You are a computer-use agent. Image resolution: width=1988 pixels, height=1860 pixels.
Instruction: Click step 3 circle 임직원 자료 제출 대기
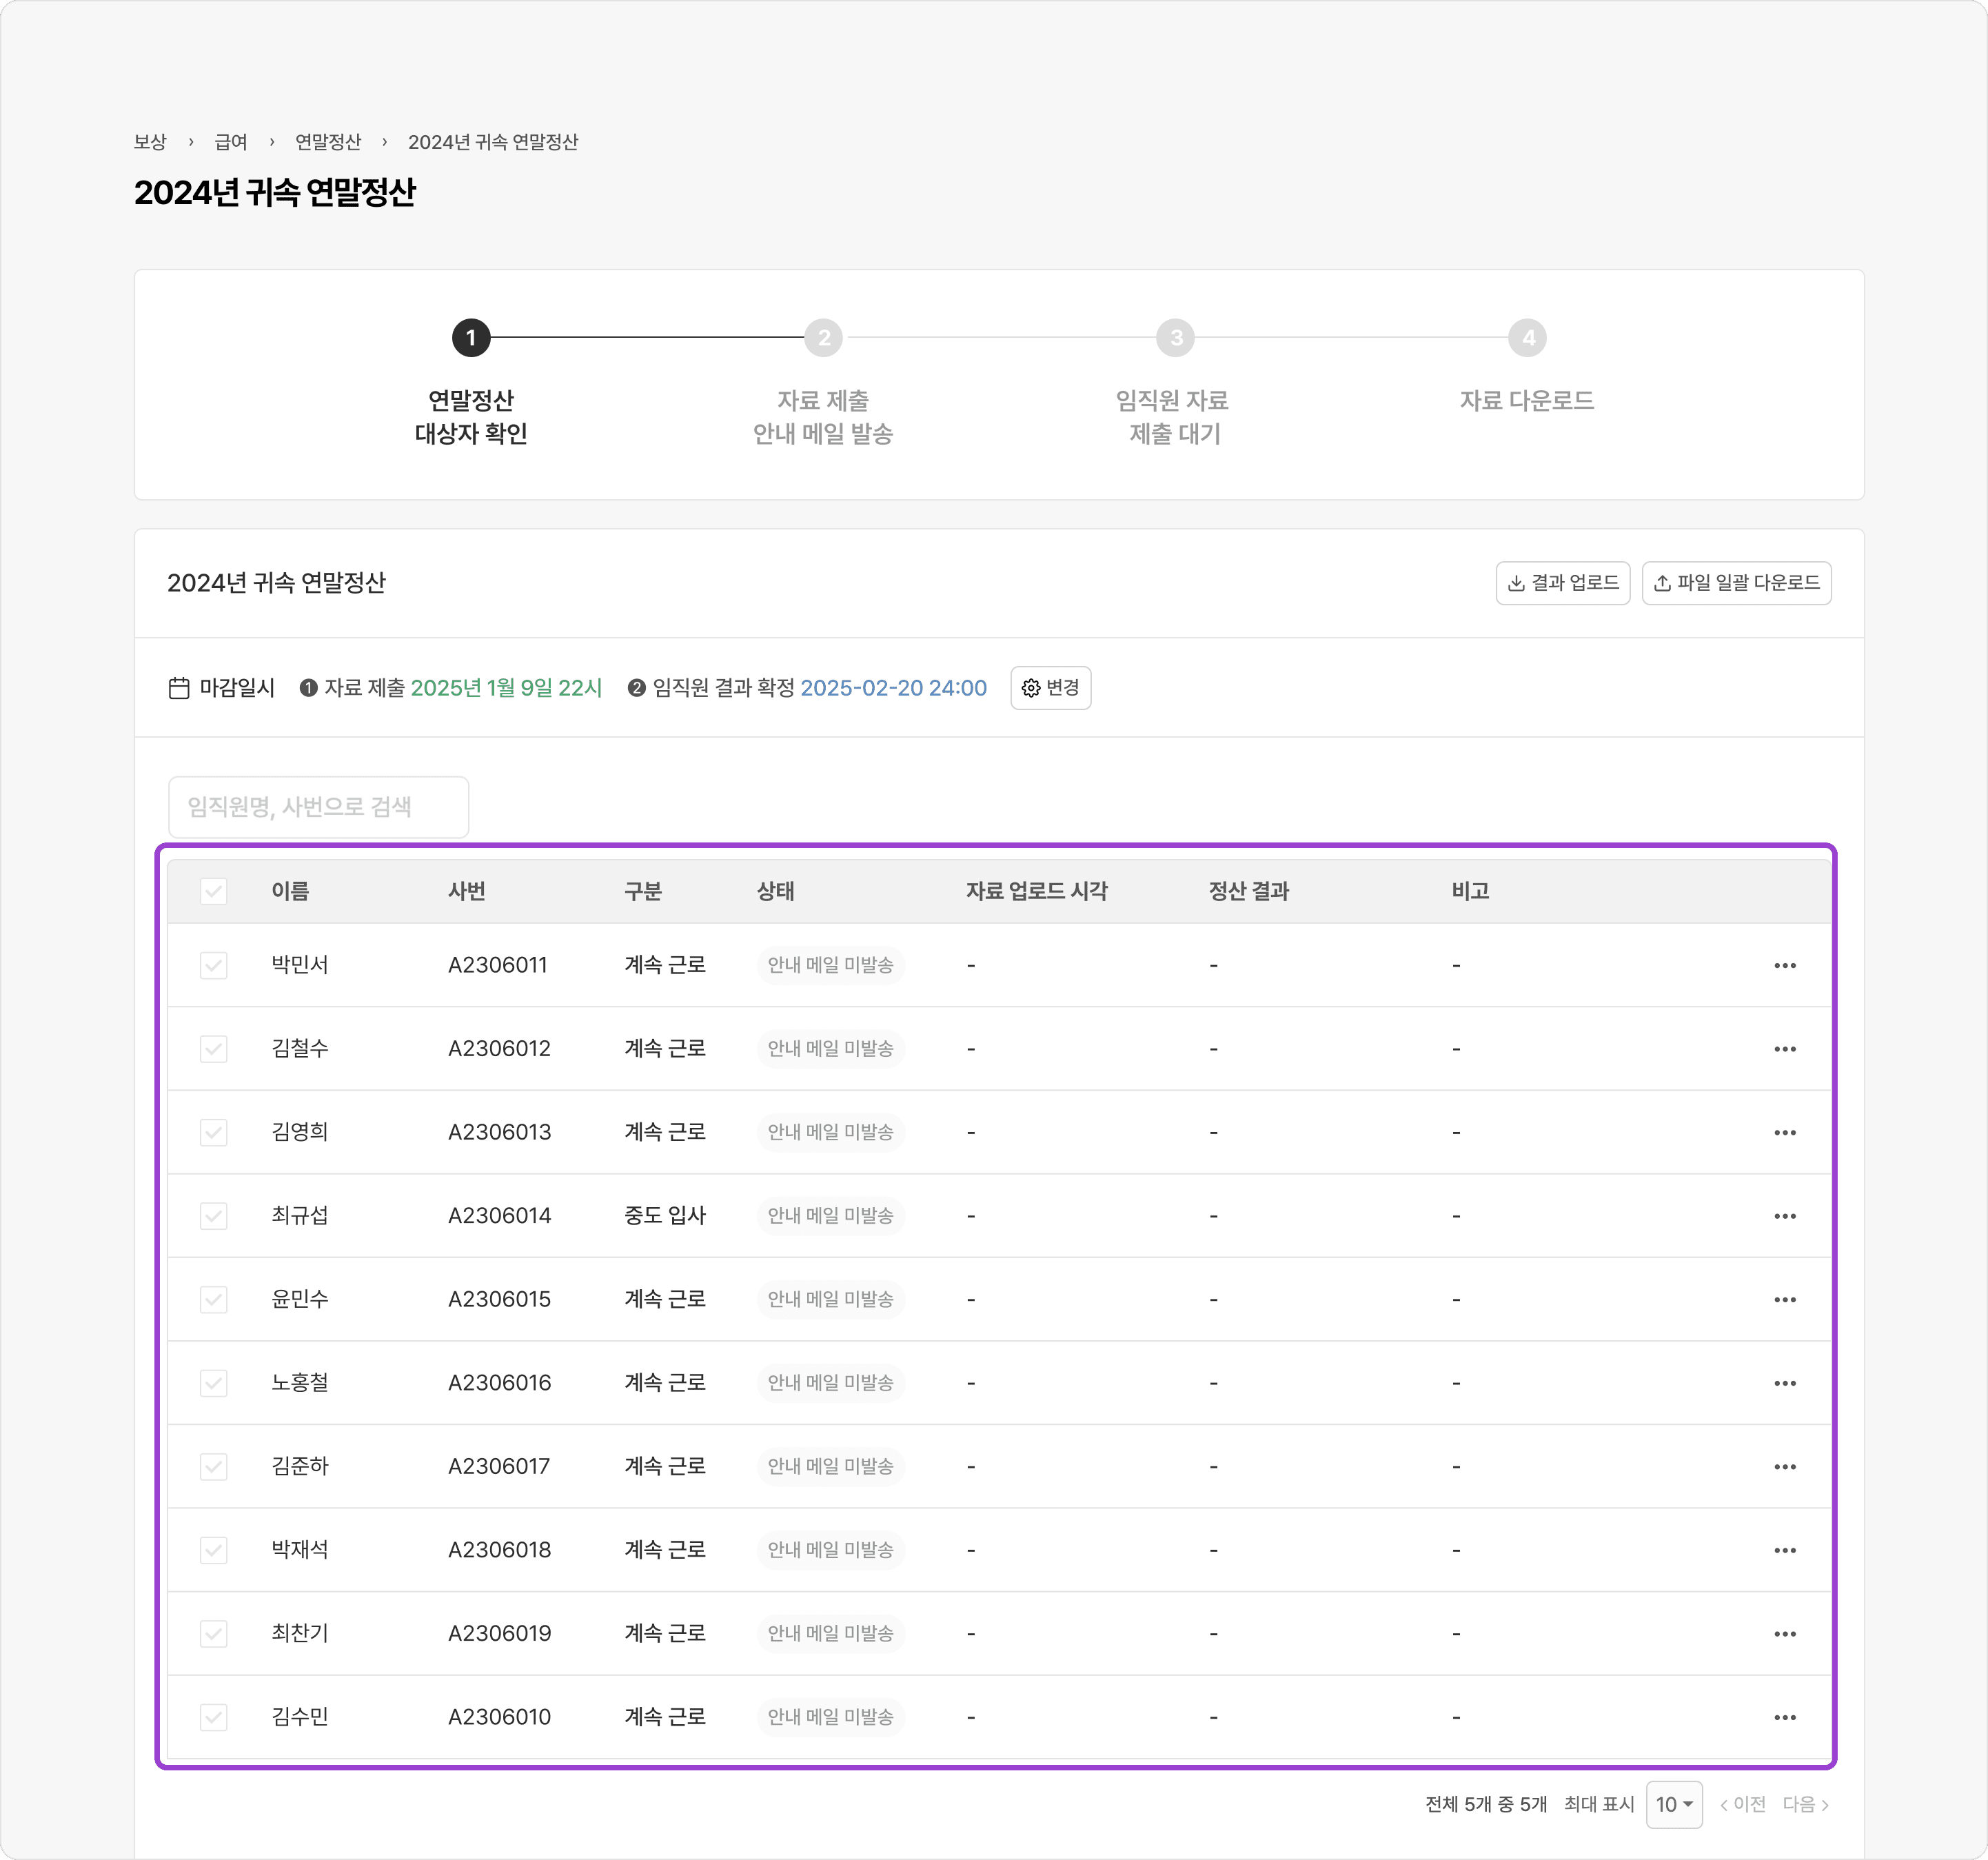[1175, 338]
